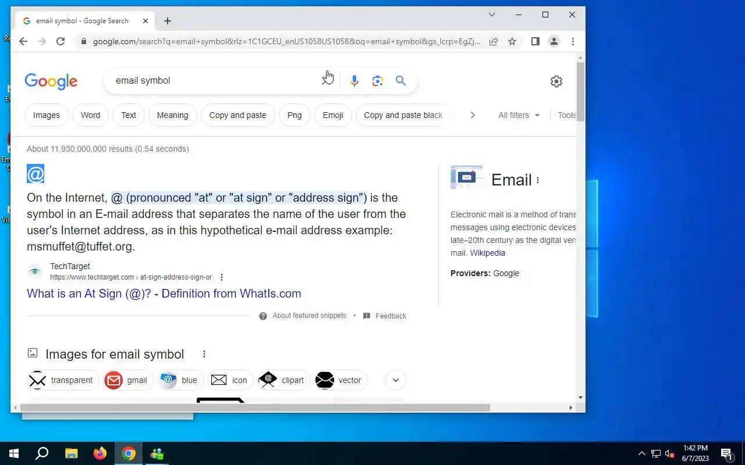
Task: Select the 'transparent' image chip
Action: tap(63, 380)
